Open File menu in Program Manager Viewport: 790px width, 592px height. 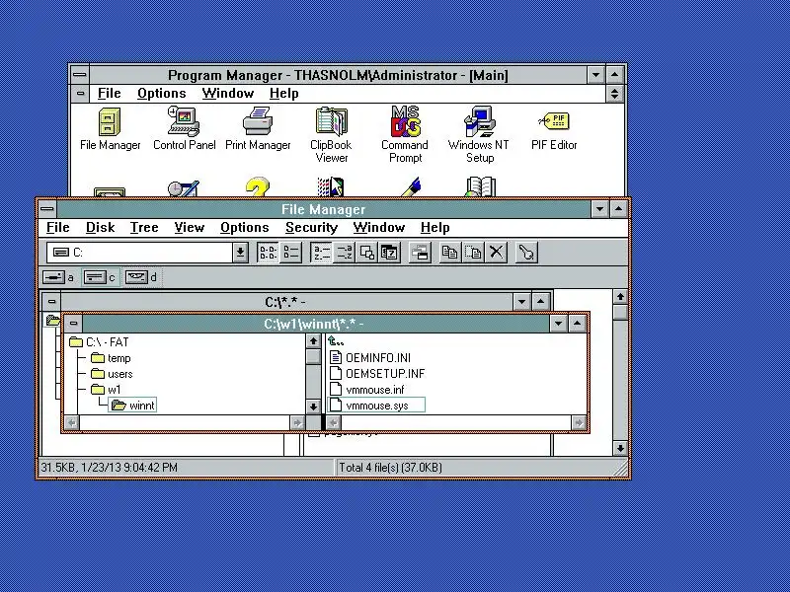tap(110, 94)
